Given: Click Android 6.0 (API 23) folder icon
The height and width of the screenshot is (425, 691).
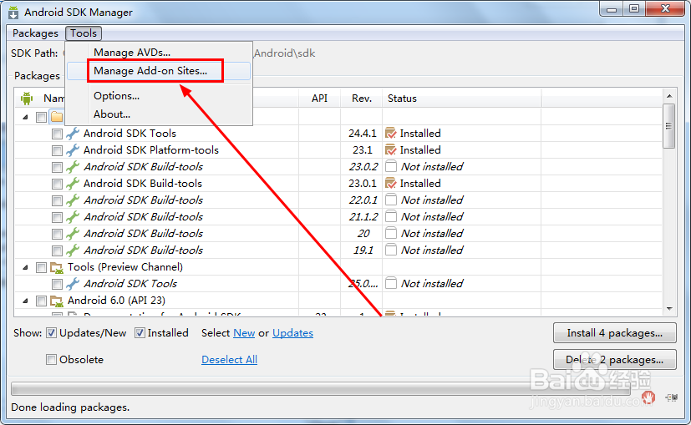Looking at the screenshot, I should 57,301.
